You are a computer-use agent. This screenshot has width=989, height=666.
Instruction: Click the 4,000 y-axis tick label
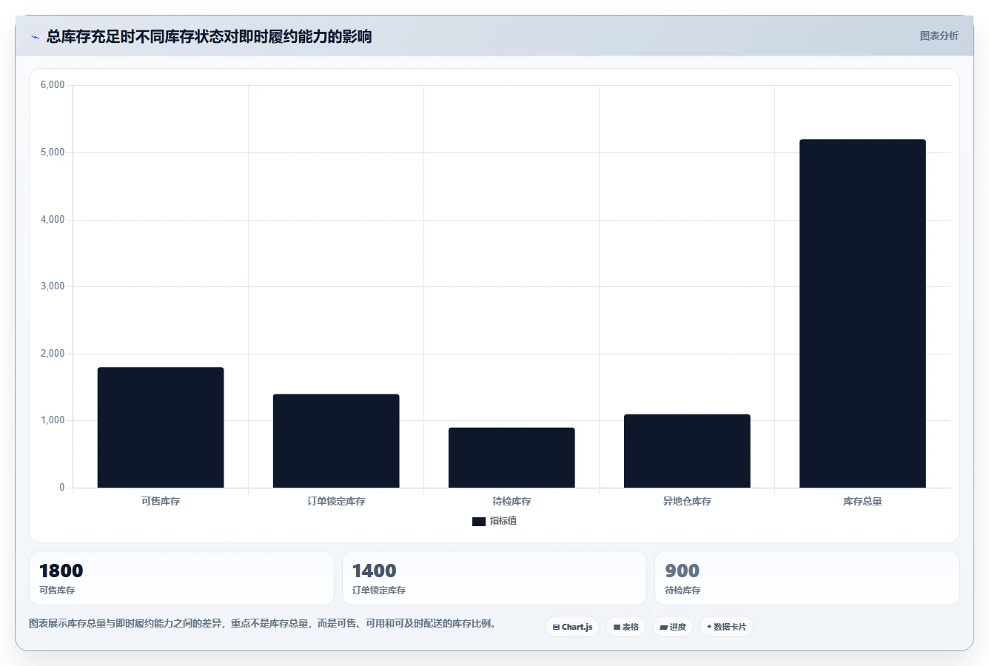point(53,220)
